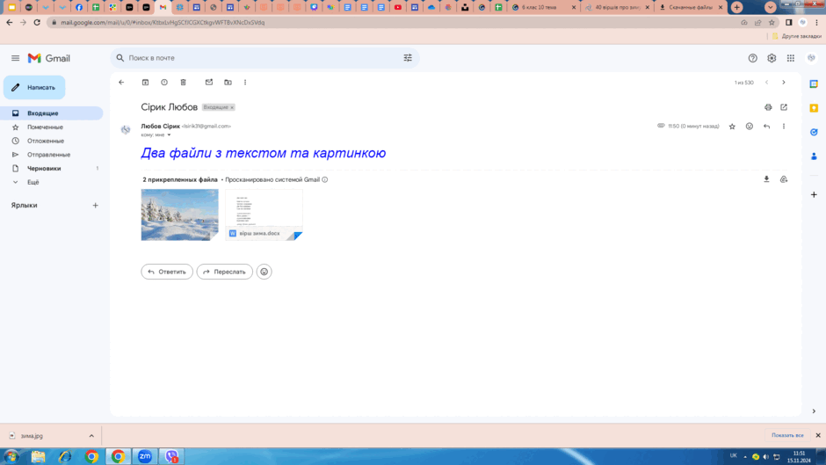Open email in new window

[x=784, y=107]
